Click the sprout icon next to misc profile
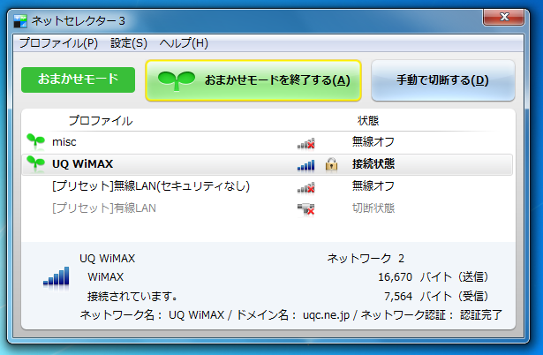Image resolution: width=543 pixels, height=355 pixels. coord(35,141)
